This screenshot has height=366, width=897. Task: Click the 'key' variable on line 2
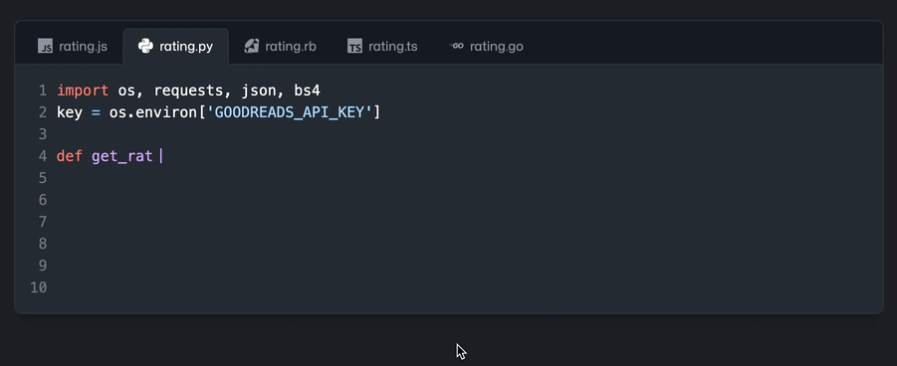point(70,113)
